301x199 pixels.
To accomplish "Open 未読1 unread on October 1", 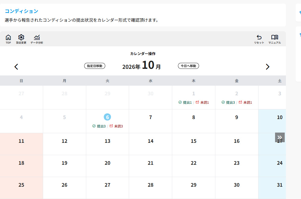I will pos(202,103).
